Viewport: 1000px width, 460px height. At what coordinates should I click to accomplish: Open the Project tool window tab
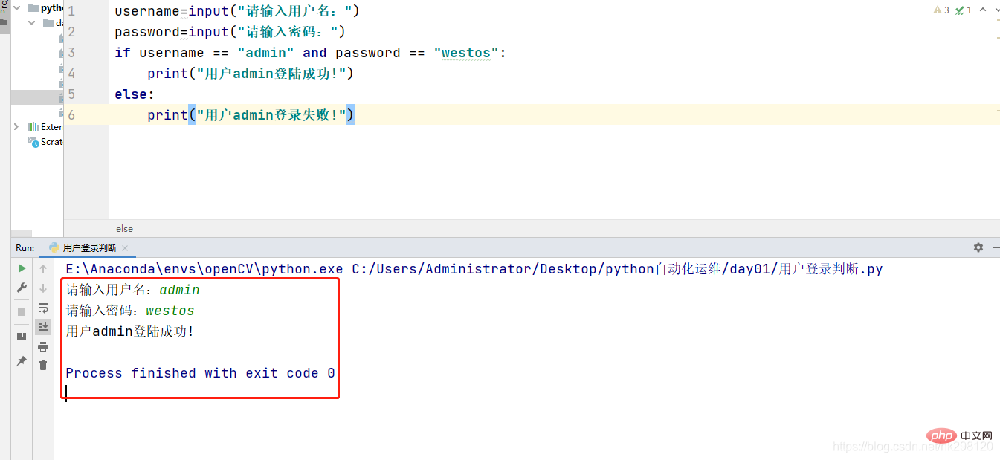(4, 13)
